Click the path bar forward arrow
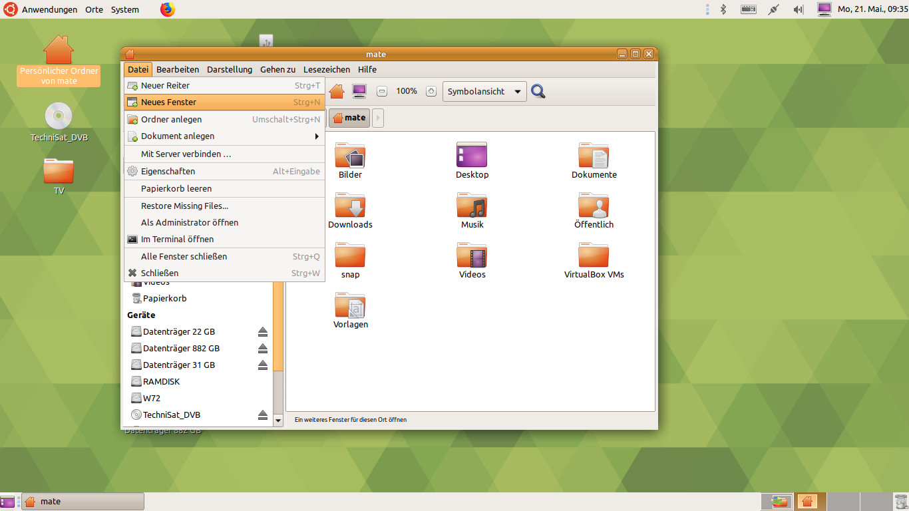909x511 pixels. [x=378, y=118]
